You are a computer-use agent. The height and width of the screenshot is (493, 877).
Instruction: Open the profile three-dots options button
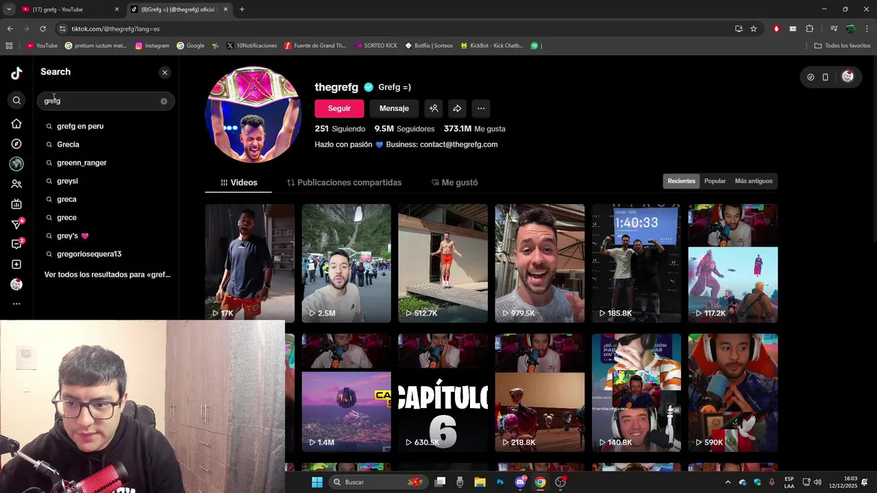(481, 108)
